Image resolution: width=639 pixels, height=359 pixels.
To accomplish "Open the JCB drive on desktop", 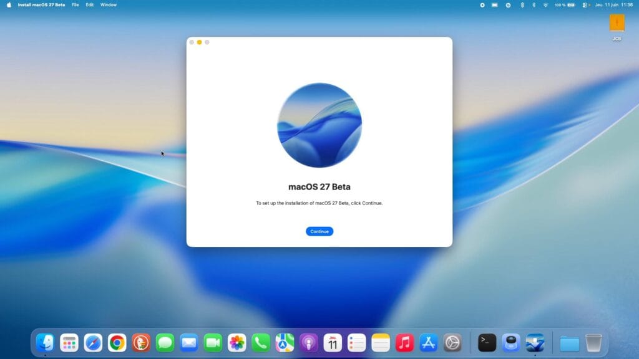I will (x=617, y=27).
